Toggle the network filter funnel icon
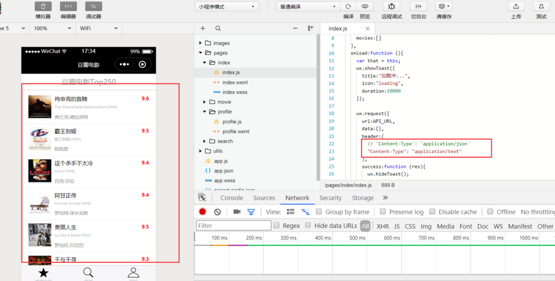Image resolution: width=555 pixels, height=281 pixels. point(251,212)
